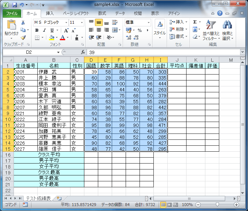Apply the Percent style icon
This screenshot has height=211, width=248.
[140, 30]
